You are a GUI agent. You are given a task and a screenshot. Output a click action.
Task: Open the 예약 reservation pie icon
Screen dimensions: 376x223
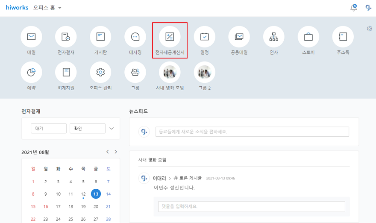click(31, 72)
